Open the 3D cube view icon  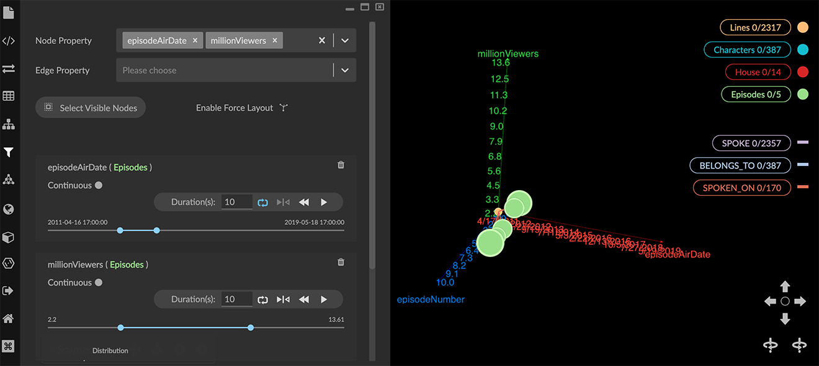(9, 237)
